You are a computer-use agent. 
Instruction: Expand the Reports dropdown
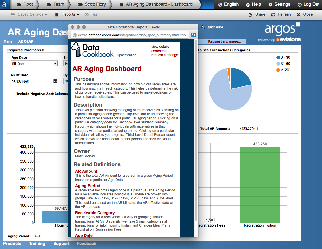click(67, 14)
